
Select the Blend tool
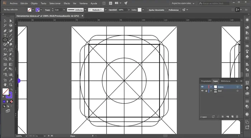pos(11,69)
